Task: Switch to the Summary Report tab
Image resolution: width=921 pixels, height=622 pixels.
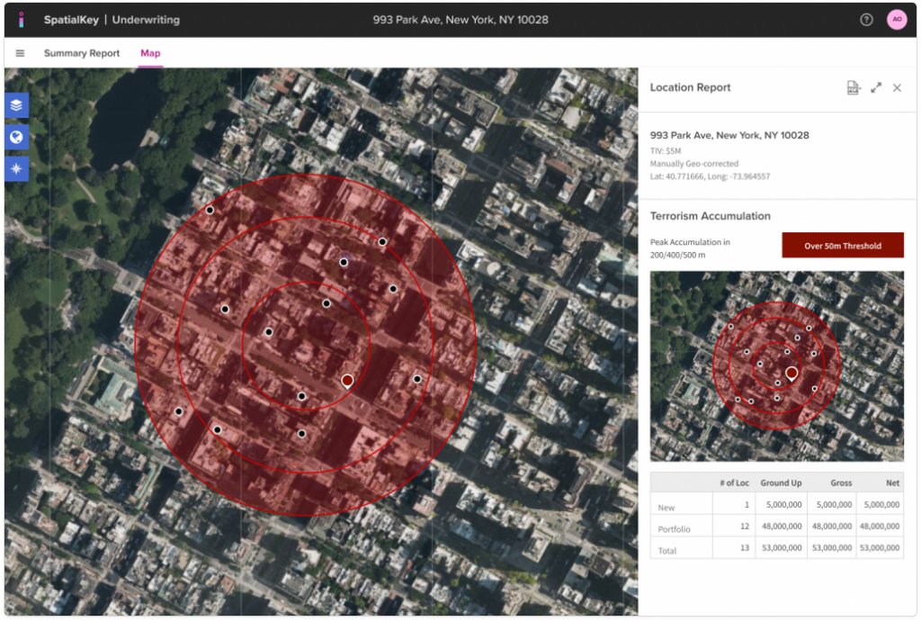Action: [82, 53]
